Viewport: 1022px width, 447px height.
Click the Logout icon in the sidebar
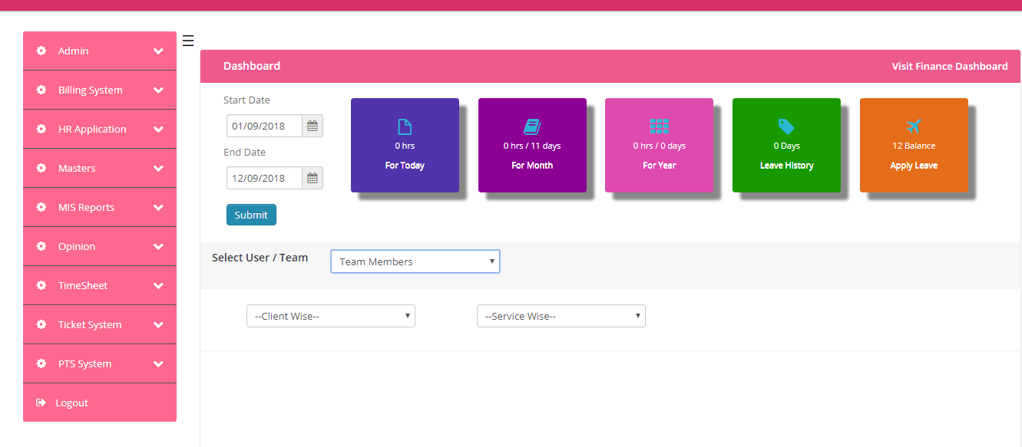41,403
